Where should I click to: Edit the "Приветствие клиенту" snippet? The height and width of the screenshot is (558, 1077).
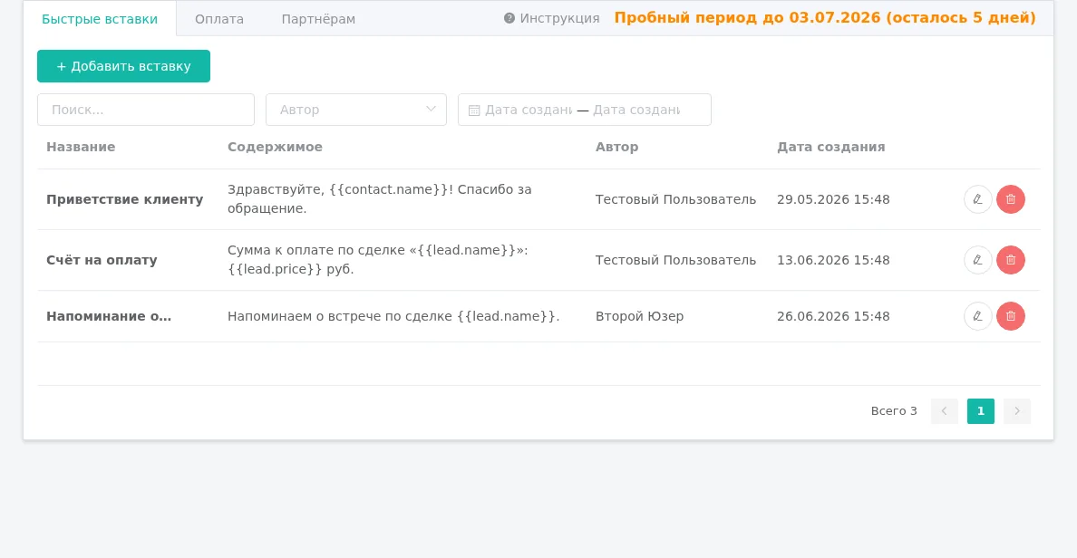(977, 199)
